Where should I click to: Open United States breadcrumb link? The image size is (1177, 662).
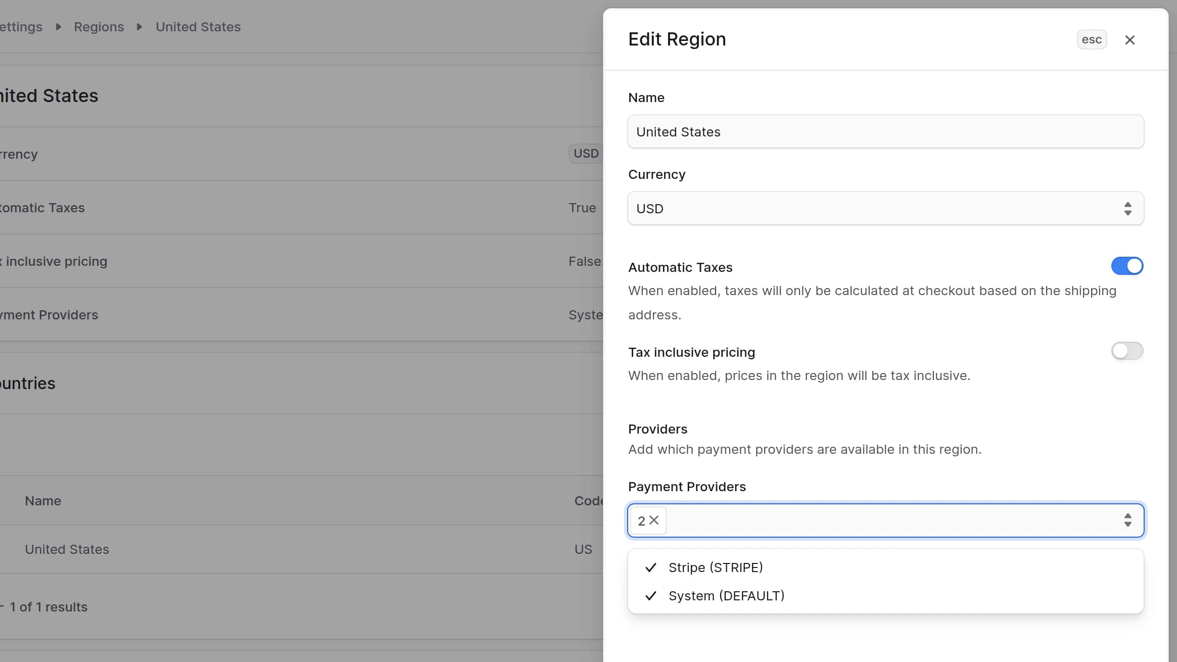click(198, 27)
